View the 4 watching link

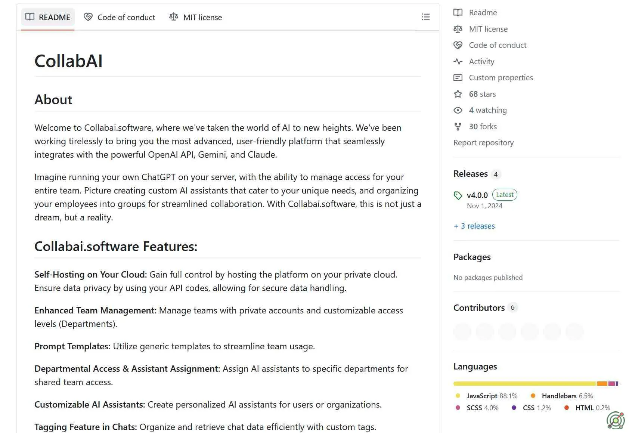pyautogui.click(x=487, y=110)
